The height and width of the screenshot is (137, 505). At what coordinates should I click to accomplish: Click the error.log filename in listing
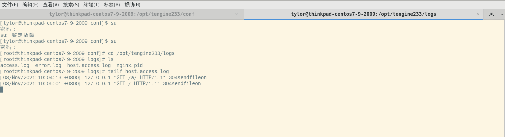point(48,65)
